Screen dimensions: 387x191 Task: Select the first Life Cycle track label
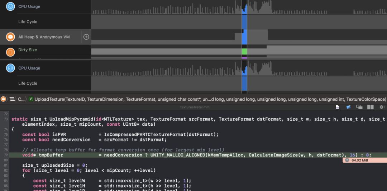(x=28, y=22)
